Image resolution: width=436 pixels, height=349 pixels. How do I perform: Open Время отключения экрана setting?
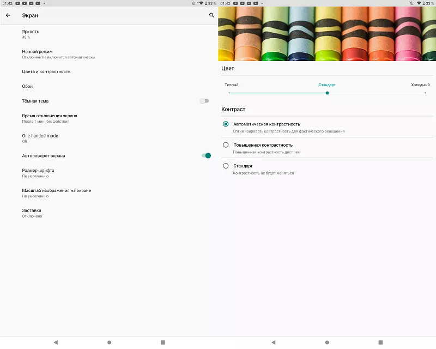(x=49, y=118)
